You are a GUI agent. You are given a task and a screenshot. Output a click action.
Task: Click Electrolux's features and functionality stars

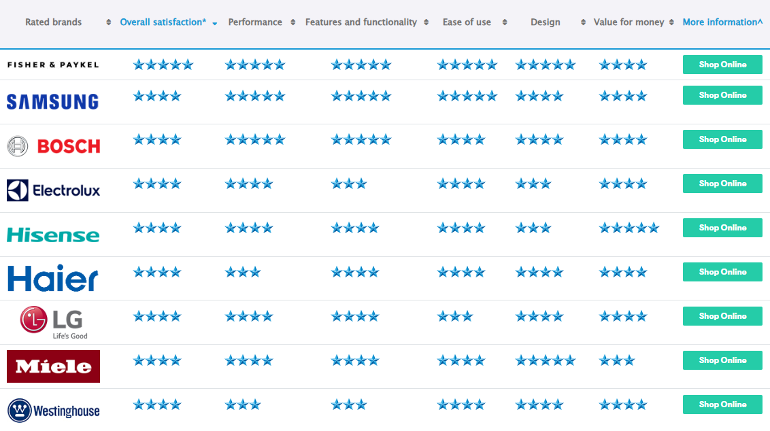(349, 184)
